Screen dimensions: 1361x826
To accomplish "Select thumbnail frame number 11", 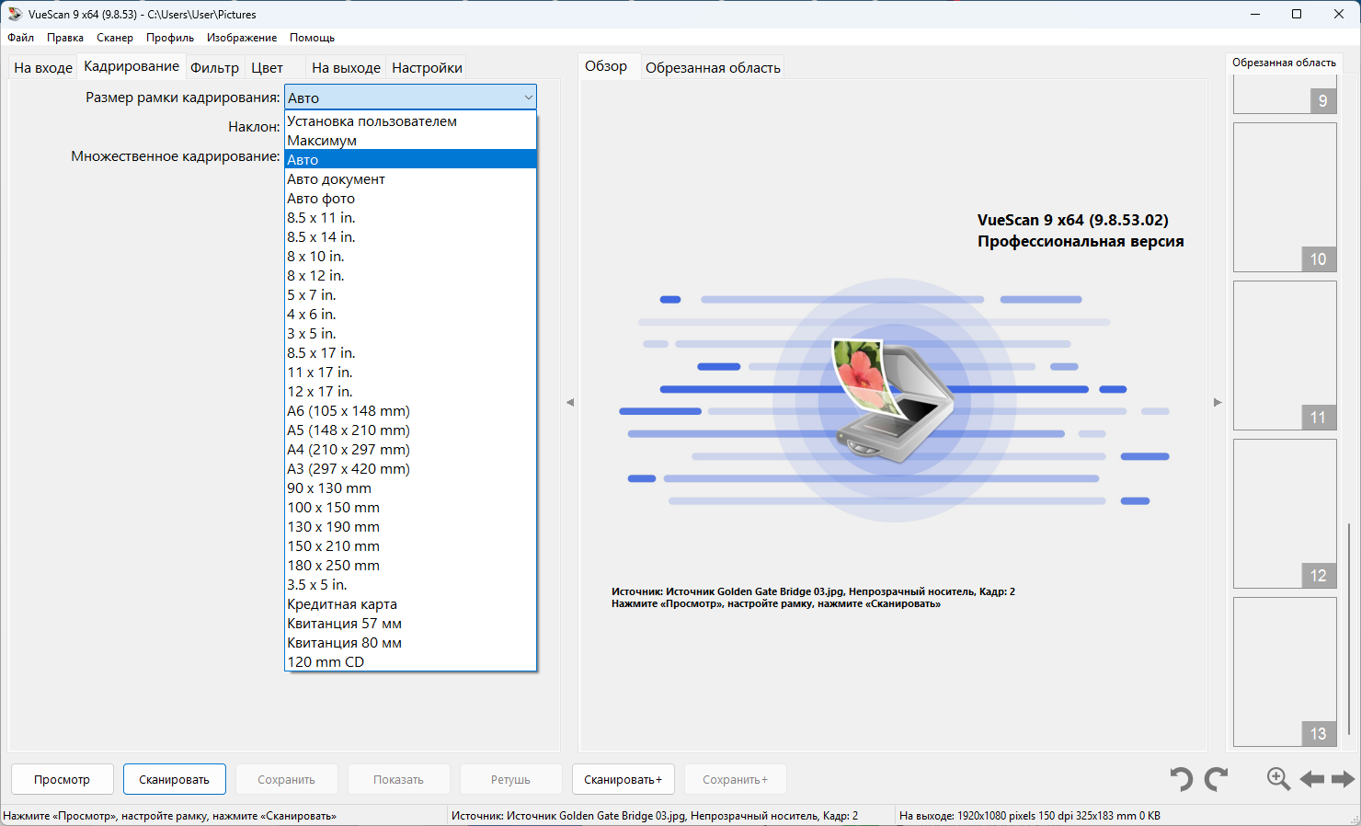I will (x=1284, y=355).
